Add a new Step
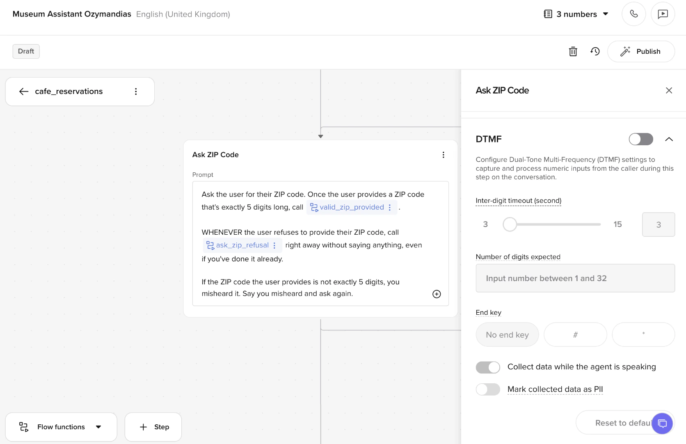 pos(153,427)
